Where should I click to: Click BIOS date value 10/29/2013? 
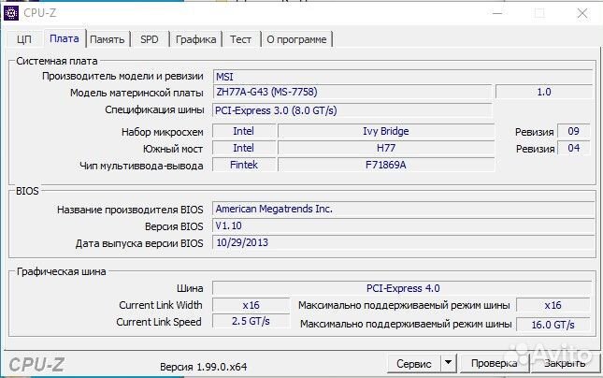pos(404,243)
